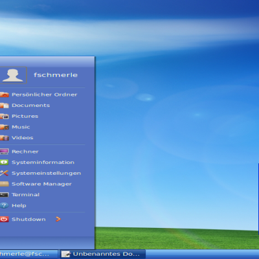Open the Videos folder icon
The width and height of the screenshot is (259, 259).
pos(5,138)
